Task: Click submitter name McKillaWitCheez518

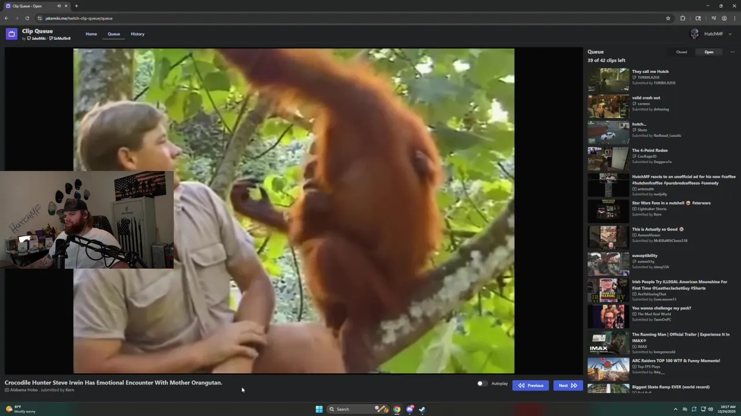Action: [x=670, y=240]
